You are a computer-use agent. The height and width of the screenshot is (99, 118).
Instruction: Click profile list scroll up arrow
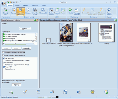pyautogui.click(x=36, y=34)
